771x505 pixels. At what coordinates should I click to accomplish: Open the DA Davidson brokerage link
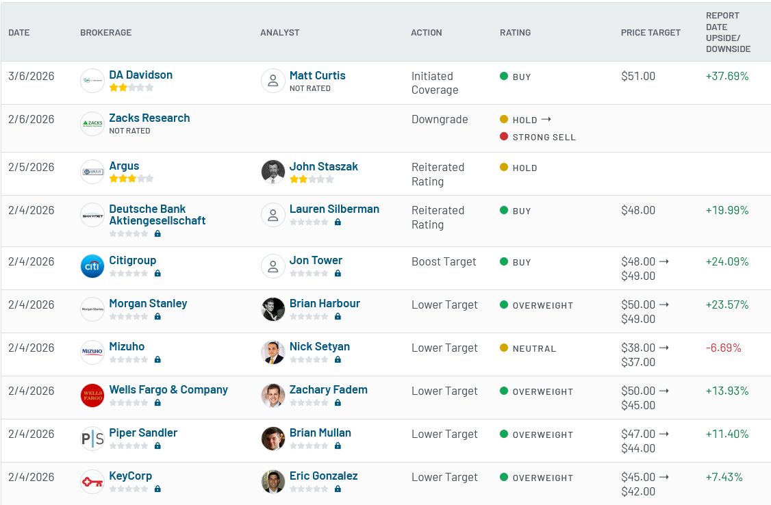click(140, 75)
